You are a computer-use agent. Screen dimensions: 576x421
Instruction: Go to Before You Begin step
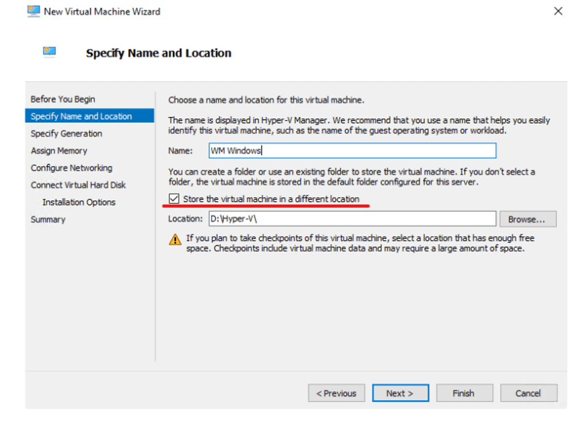pos(63,99)
